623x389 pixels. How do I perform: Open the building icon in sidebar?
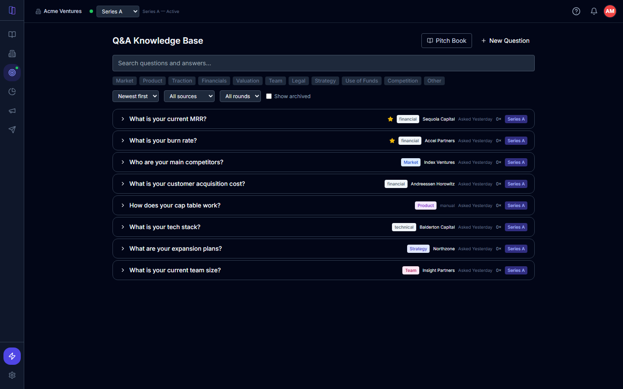[x=12, y=54]
